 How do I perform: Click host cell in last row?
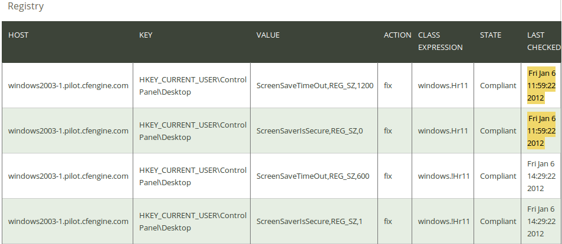68,222
